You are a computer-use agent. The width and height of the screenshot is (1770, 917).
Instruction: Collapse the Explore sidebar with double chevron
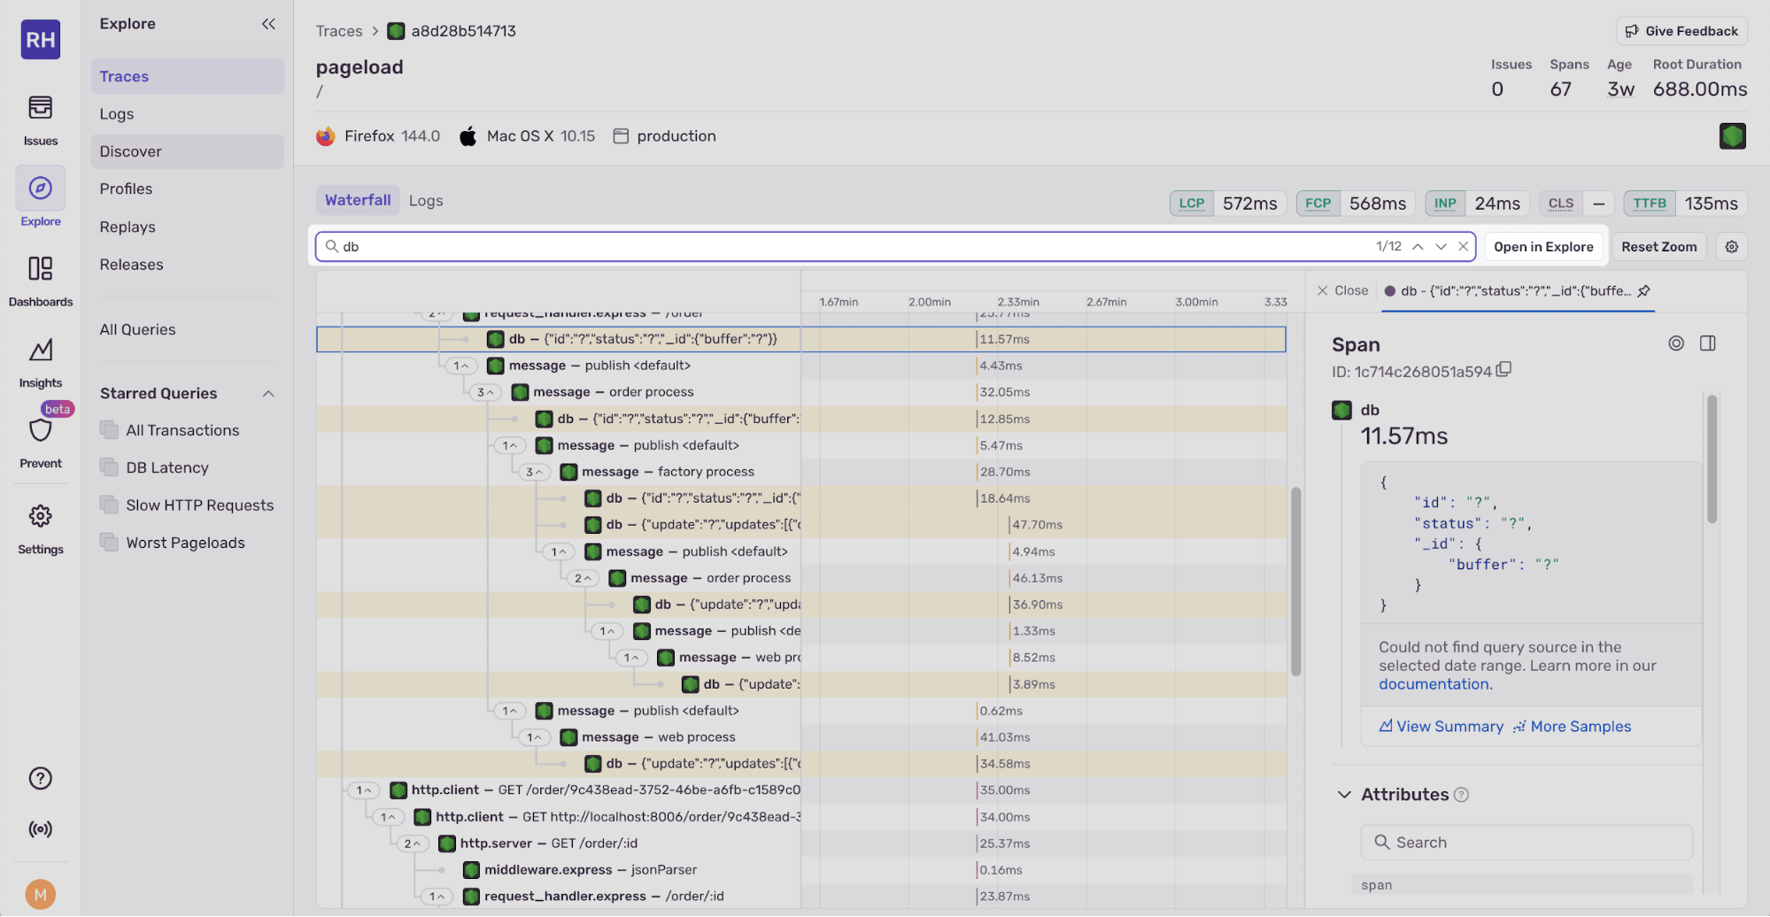click(x=268, y=24)
